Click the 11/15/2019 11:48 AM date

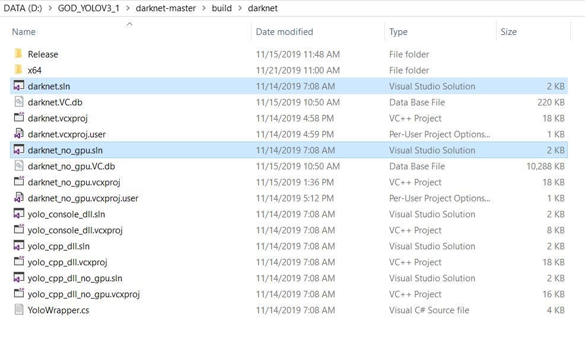(298, 54)
